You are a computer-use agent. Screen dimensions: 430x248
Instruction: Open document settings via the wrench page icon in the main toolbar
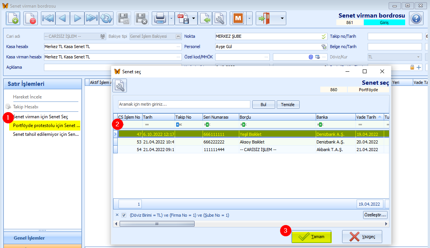[219, 18]
